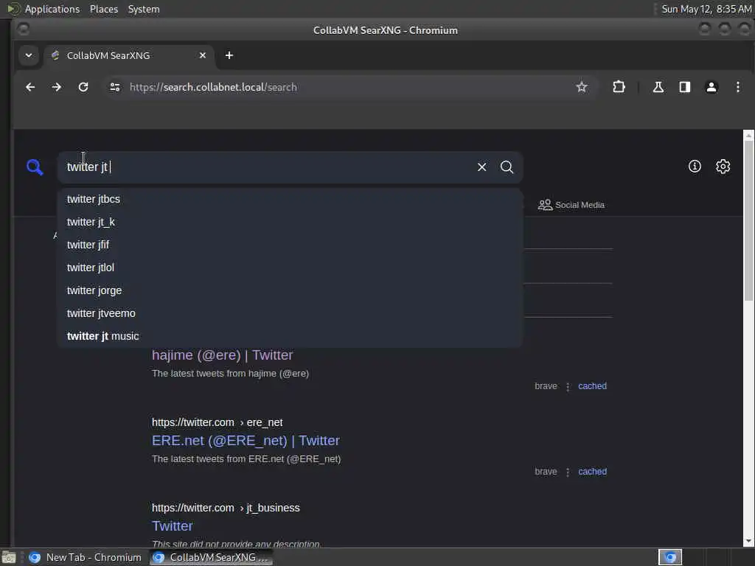Open options dots beside ERE.net brave result
755x566 pixels.
pos(568,472)
